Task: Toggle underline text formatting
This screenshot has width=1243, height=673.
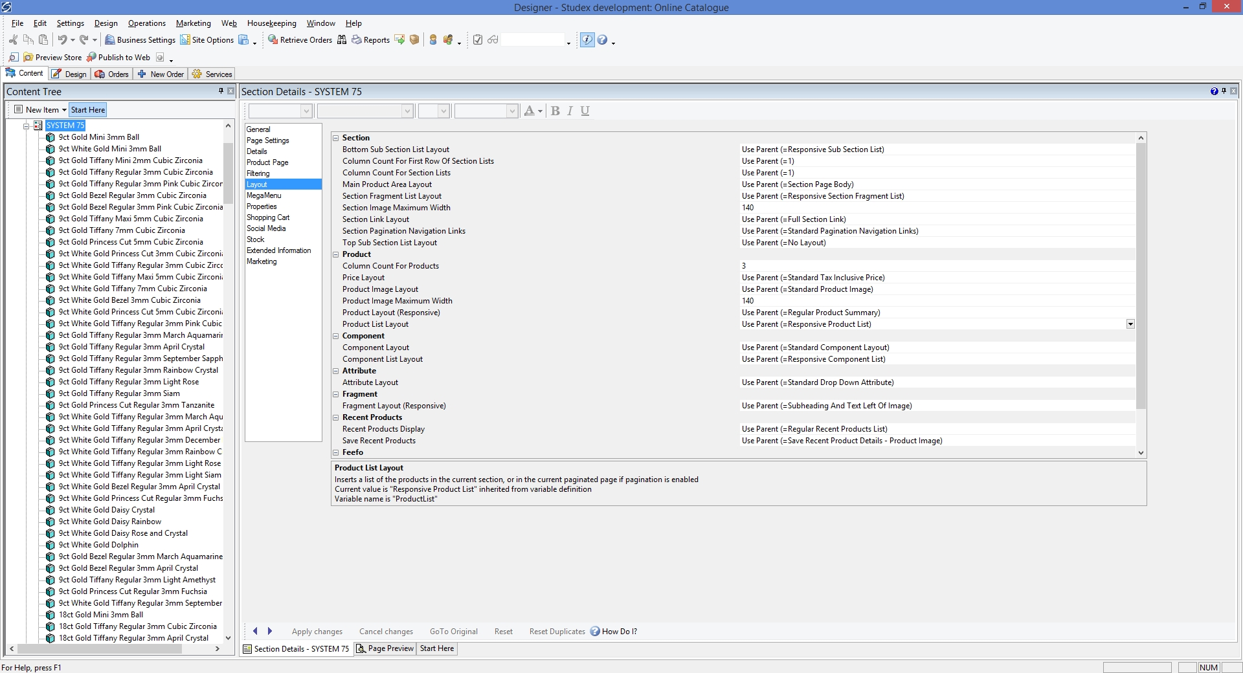Action: coord(585,111)
